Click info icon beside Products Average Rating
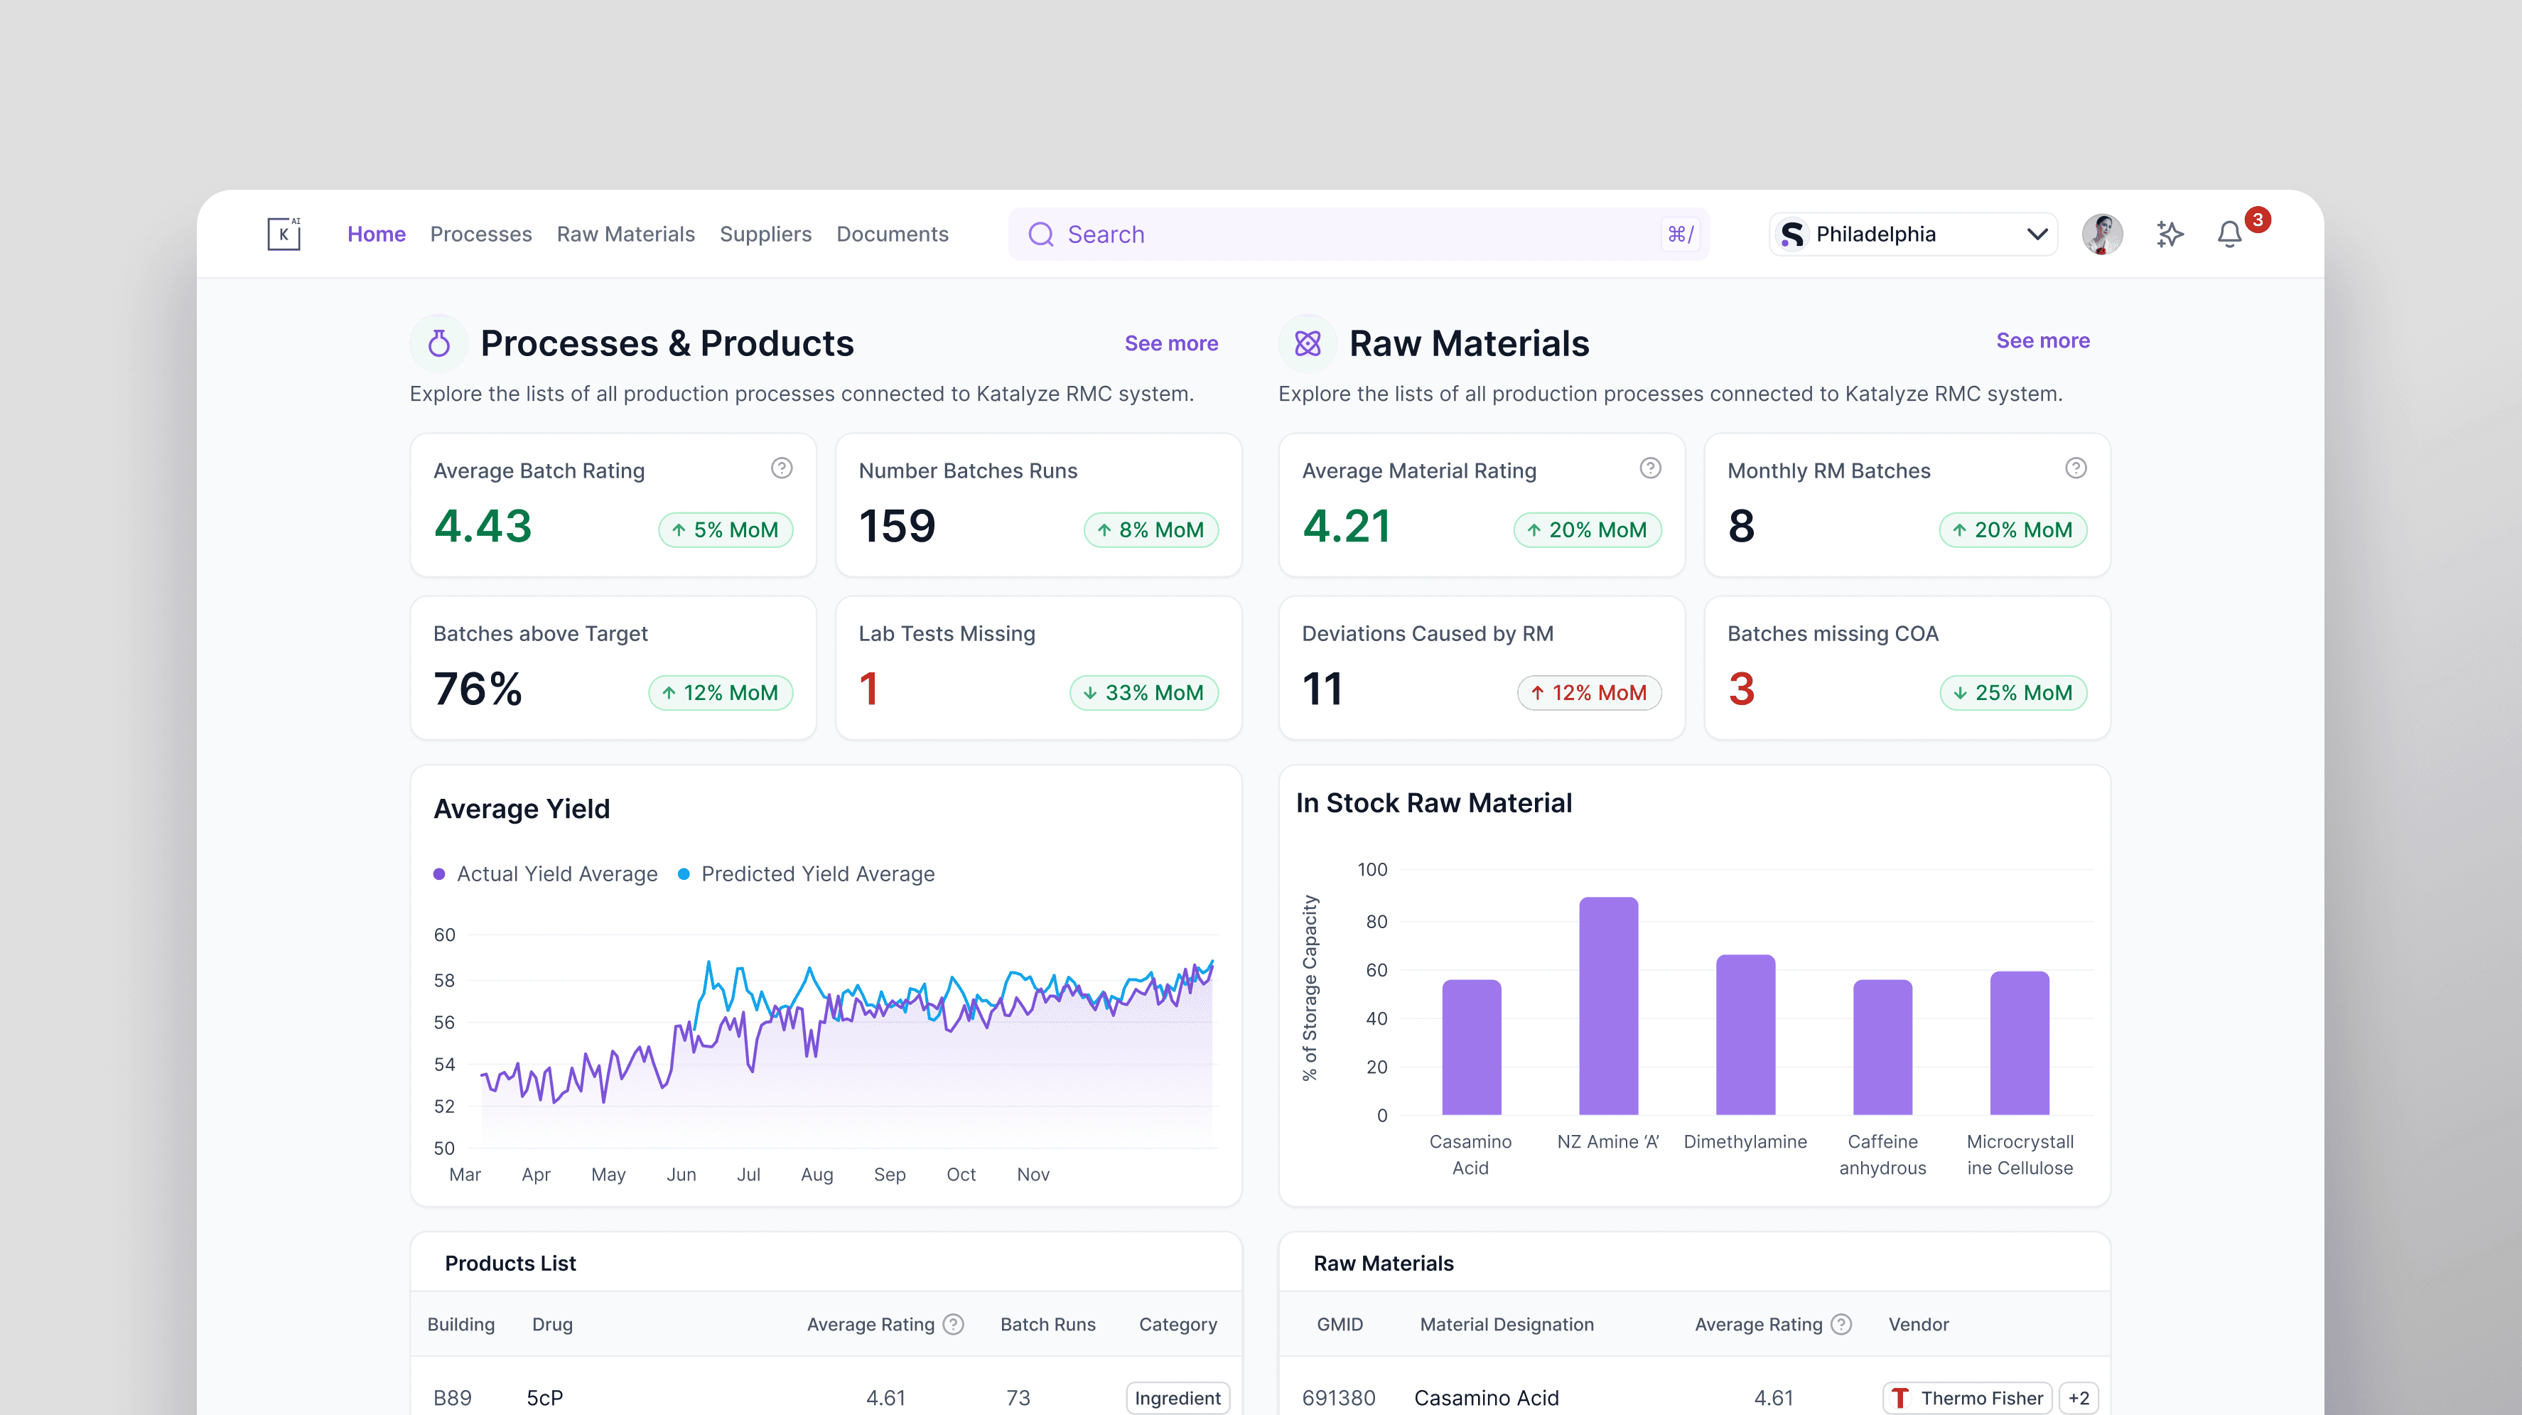Image resolution: width=2522 pixels, height=1415 pixels. pyautogui.click(x=954, y=1324)
